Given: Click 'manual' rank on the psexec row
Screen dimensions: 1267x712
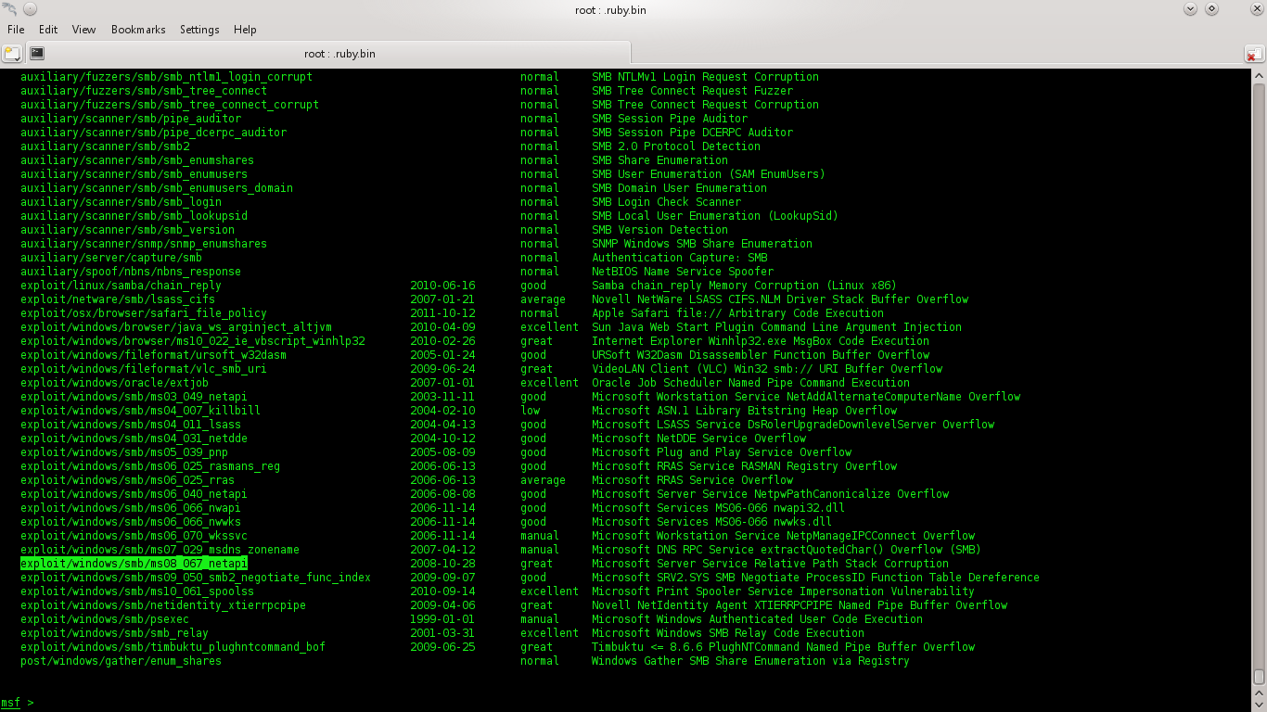Looking at the screenshot, I should click(540, 619).
